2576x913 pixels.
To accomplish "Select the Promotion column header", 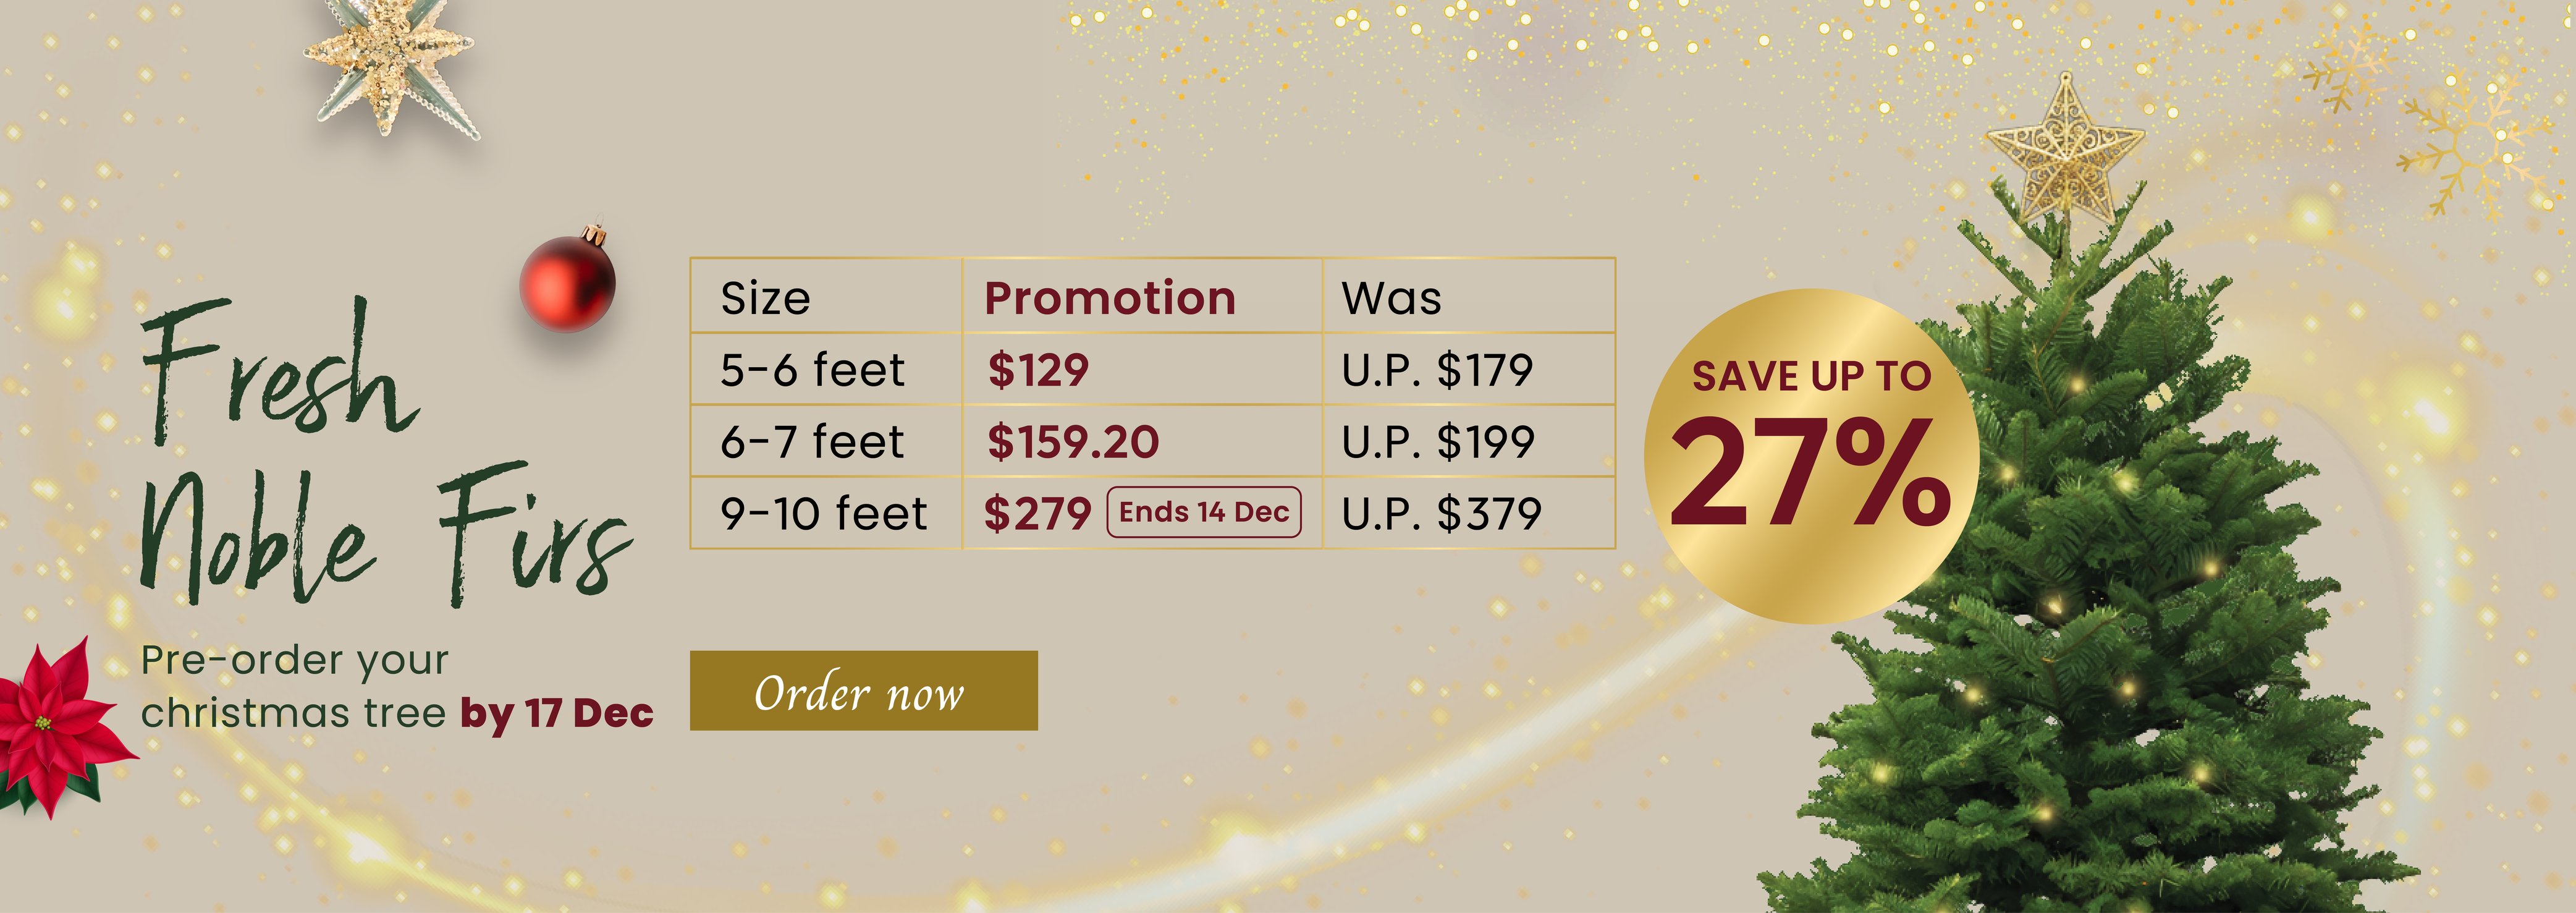I will coord(1110,298).
